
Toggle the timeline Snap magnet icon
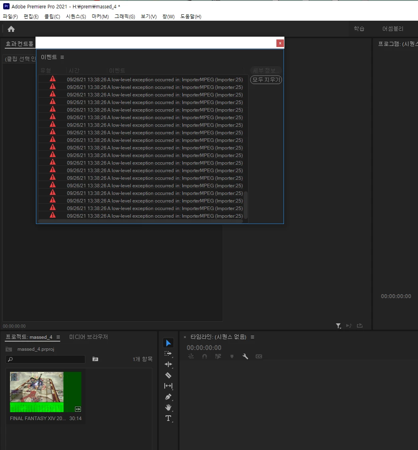204,356
